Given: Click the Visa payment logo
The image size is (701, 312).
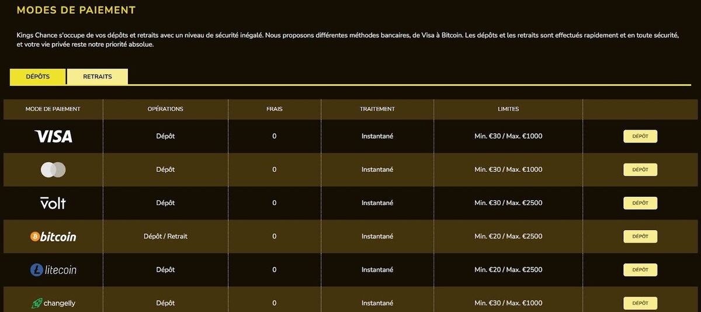Looking at the screenshot, I should pyautogui.click(x=53, y=136).
